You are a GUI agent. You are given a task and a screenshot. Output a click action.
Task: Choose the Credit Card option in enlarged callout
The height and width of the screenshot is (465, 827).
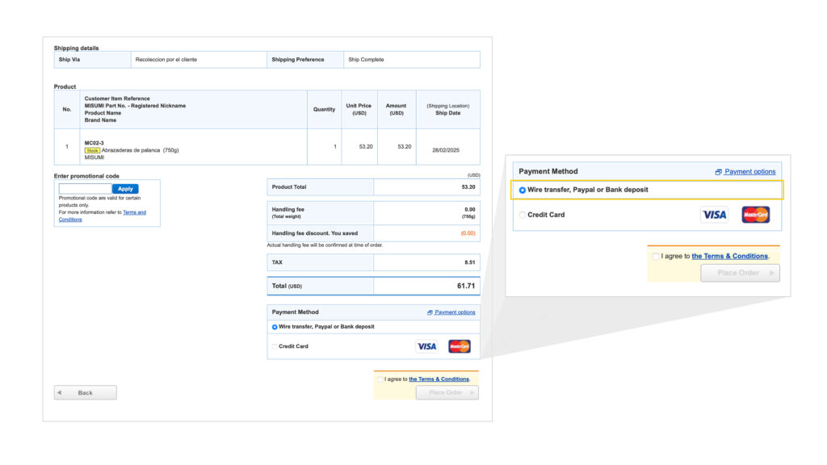coord(523,215)
